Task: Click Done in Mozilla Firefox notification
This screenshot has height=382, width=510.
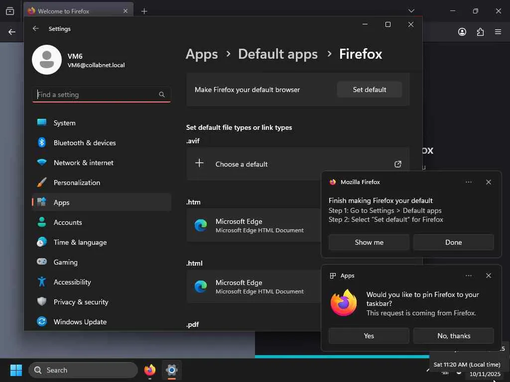Action: (x=453, y=242)
